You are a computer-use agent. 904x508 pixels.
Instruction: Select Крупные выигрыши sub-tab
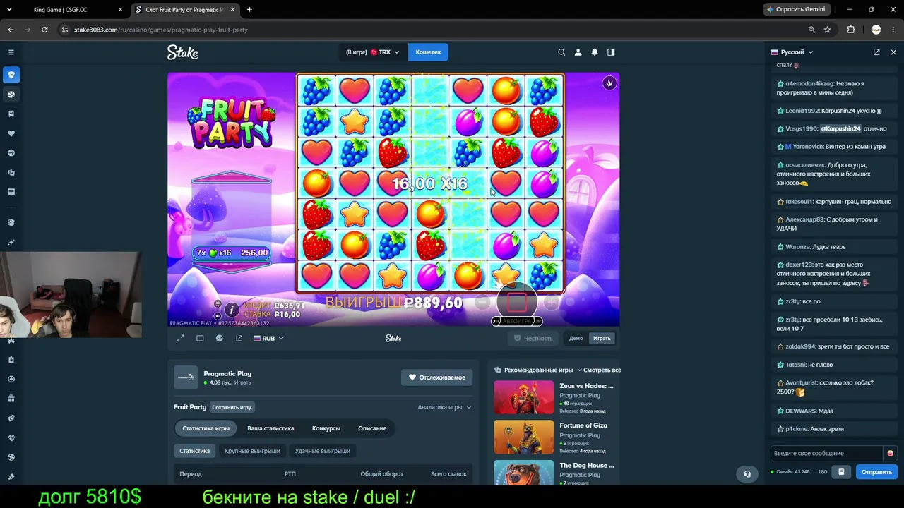click(252, 451)
